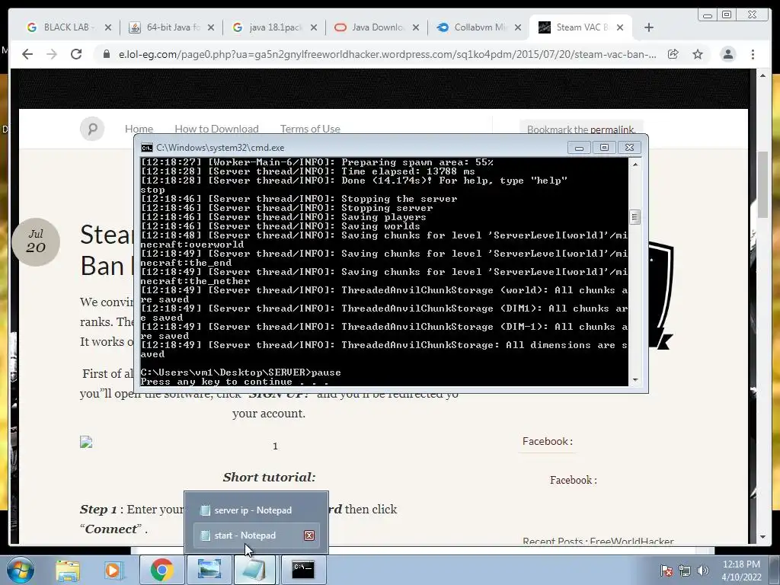The width and height of the screenshot is (780, 585).
Task: Bookmark this page with the star icon
Action: [x=698, y=54]
